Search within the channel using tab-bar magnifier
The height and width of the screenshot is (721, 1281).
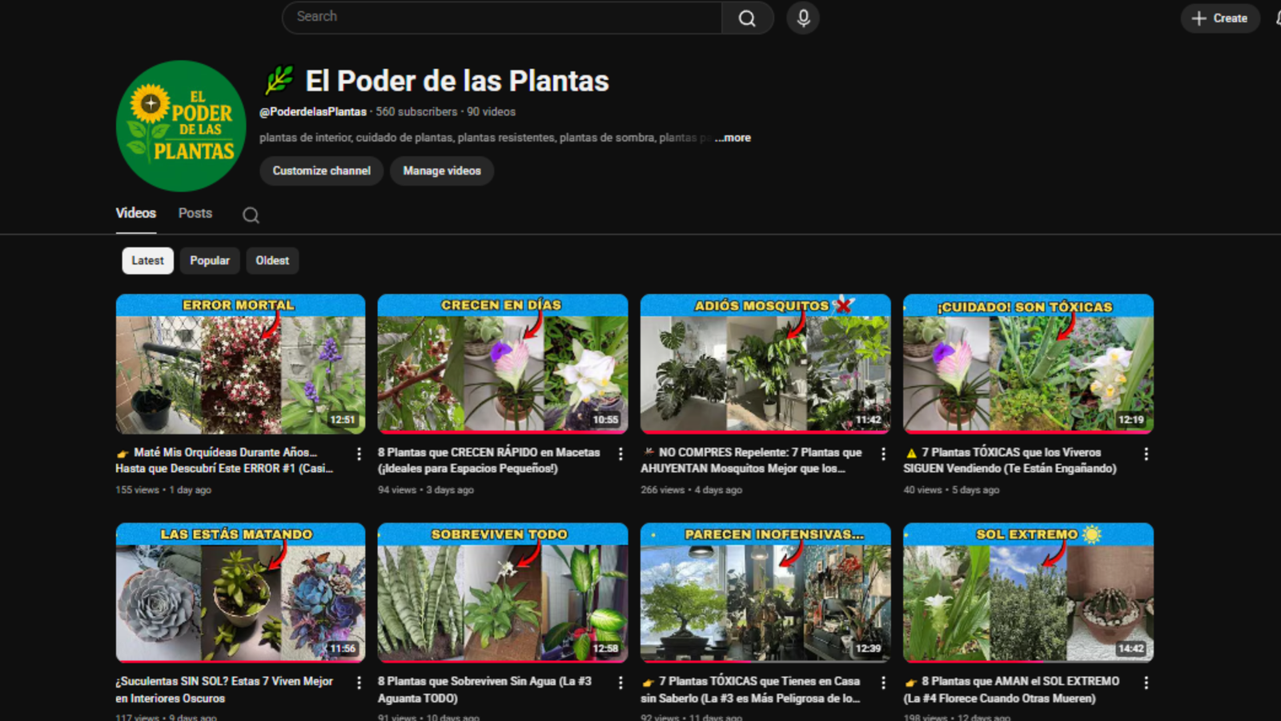[251, 215]
